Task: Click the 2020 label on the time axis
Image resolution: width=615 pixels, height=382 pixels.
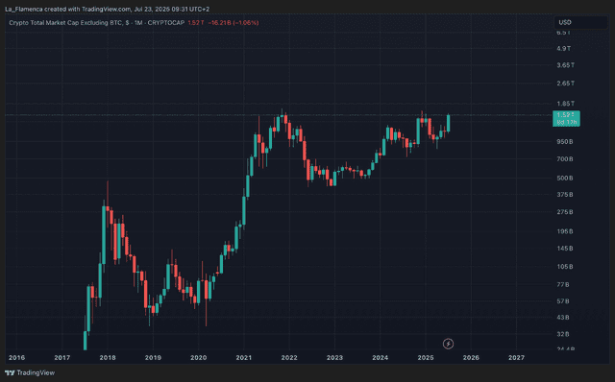Action: [x=199, y=357]
